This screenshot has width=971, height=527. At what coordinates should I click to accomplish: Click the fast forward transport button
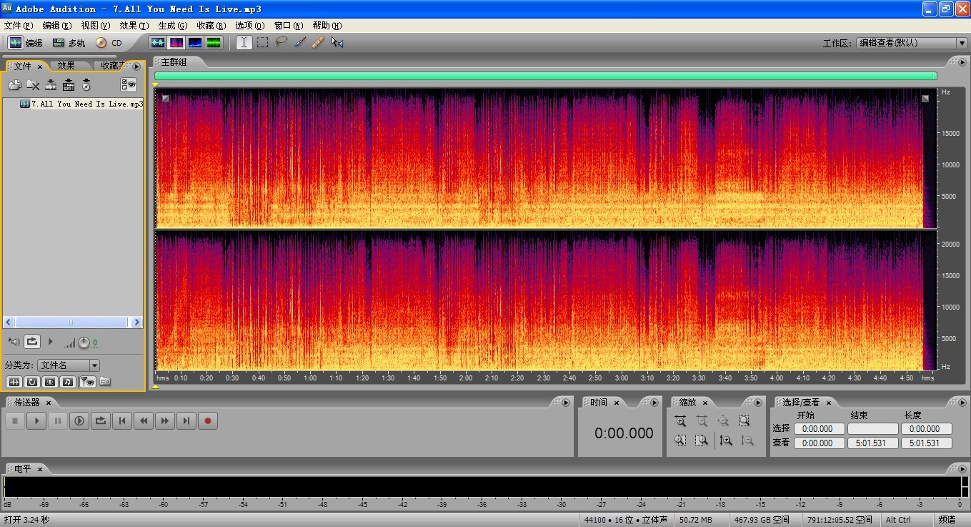pyautogui.click(x=165, y=421)
